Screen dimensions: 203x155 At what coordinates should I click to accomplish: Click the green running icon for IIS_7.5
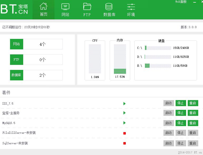click(x=124, y=104)
